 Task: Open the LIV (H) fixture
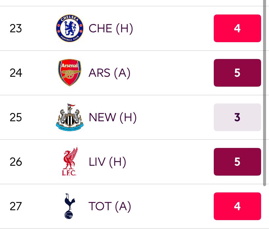108,162
